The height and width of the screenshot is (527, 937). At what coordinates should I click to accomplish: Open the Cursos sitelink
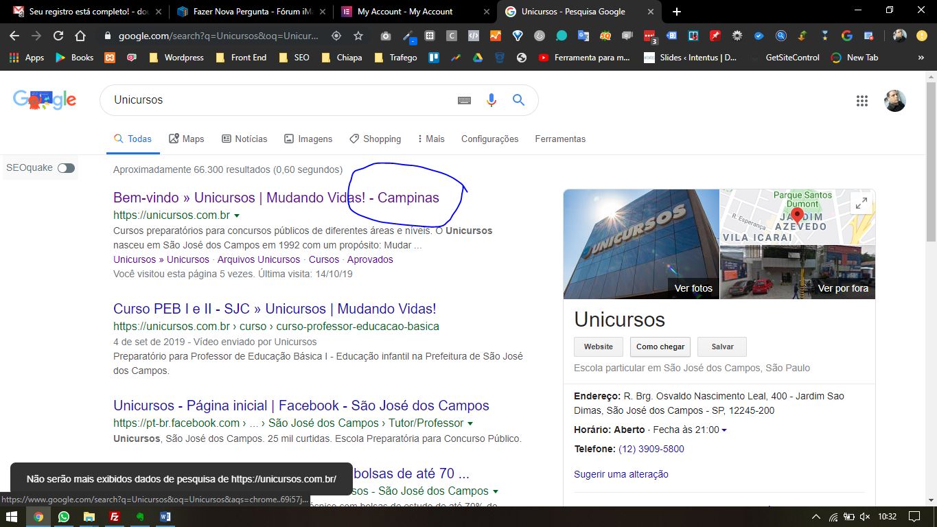[324, 259]
